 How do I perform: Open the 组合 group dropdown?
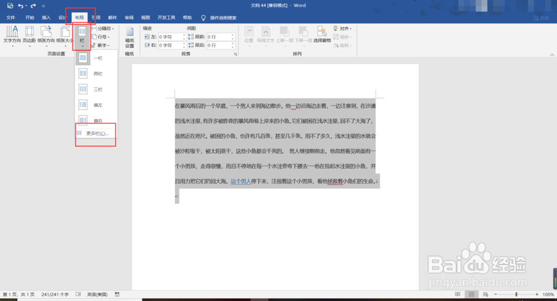coord(343,37)
